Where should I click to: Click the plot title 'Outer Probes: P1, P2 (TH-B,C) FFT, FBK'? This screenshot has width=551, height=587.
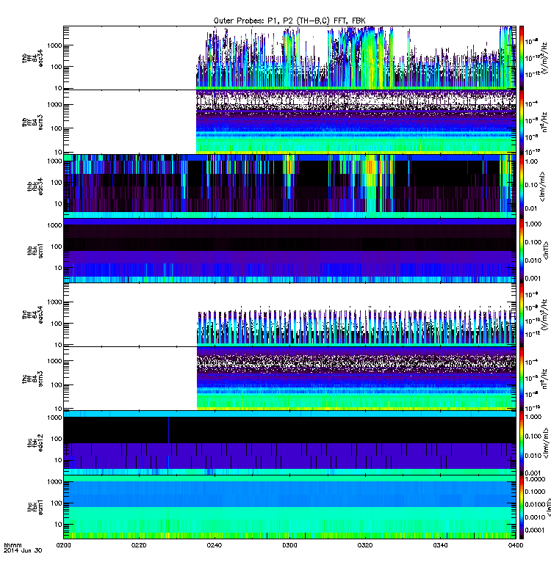[289, 21]
